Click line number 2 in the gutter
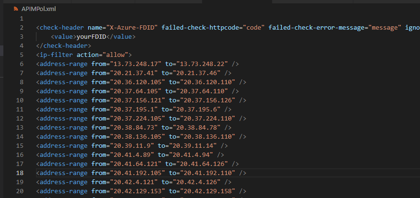Image resolution: width=420 pixels, height=198 pixels. pyautogui.click(x=22, y=28)
